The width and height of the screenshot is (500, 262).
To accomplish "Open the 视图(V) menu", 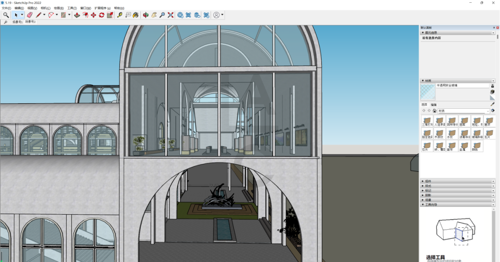I will coord(32,8).
